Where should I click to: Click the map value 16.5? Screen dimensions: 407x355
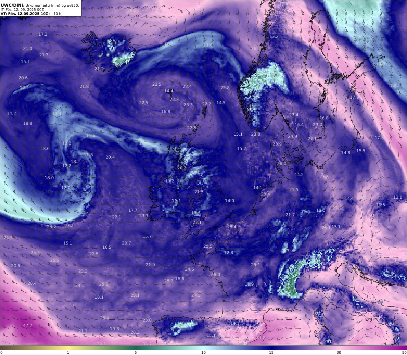[107, 247]
